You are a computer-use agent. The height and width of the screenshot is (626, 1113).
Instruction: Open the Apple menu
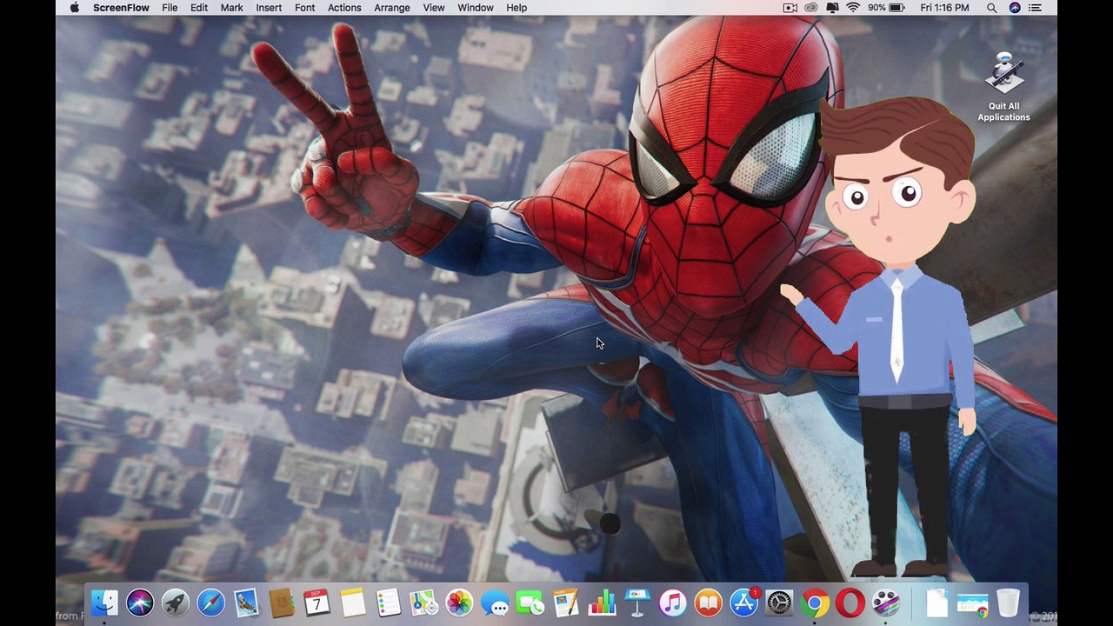pos(74,8)
